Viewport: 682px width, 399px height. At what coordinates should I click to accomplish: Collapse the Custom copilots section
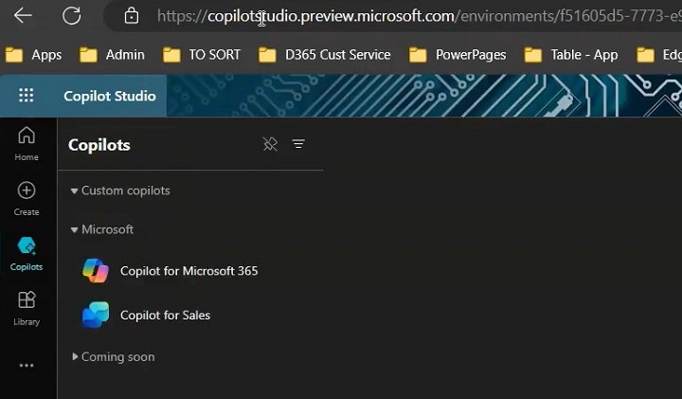(x=75, y=190)
